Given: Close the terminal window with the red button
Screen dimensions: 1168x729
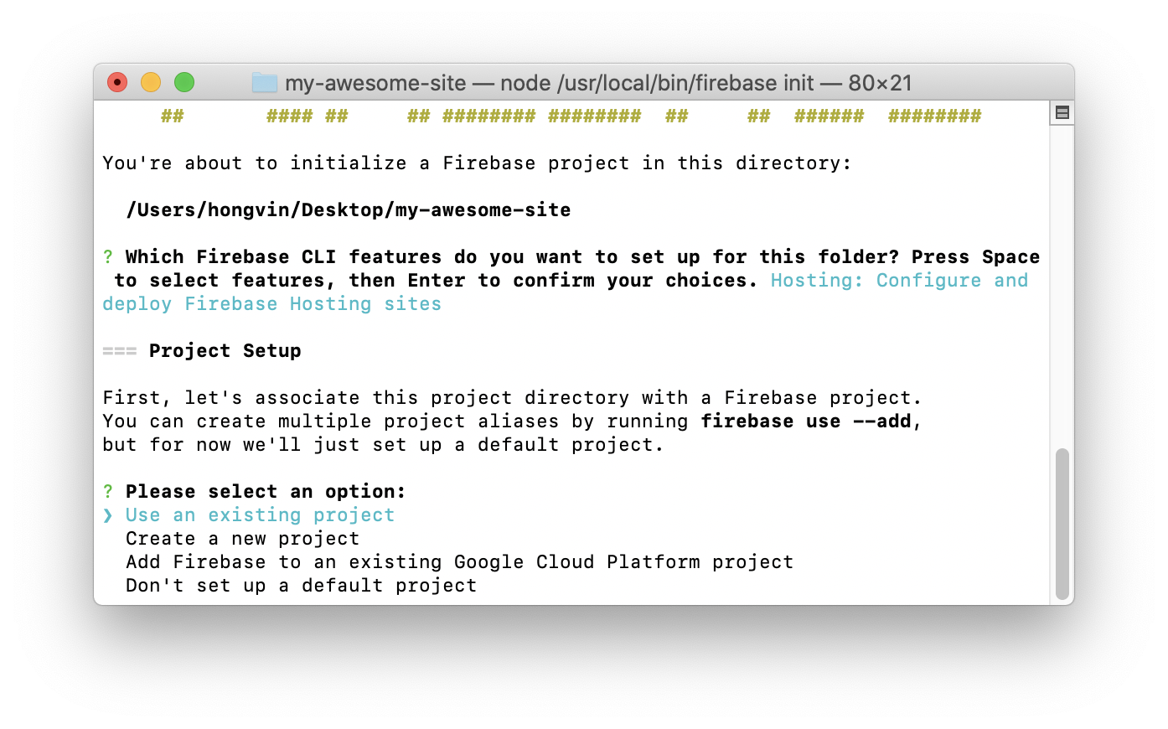Looking at the screenshot, I should pos(117,82).
